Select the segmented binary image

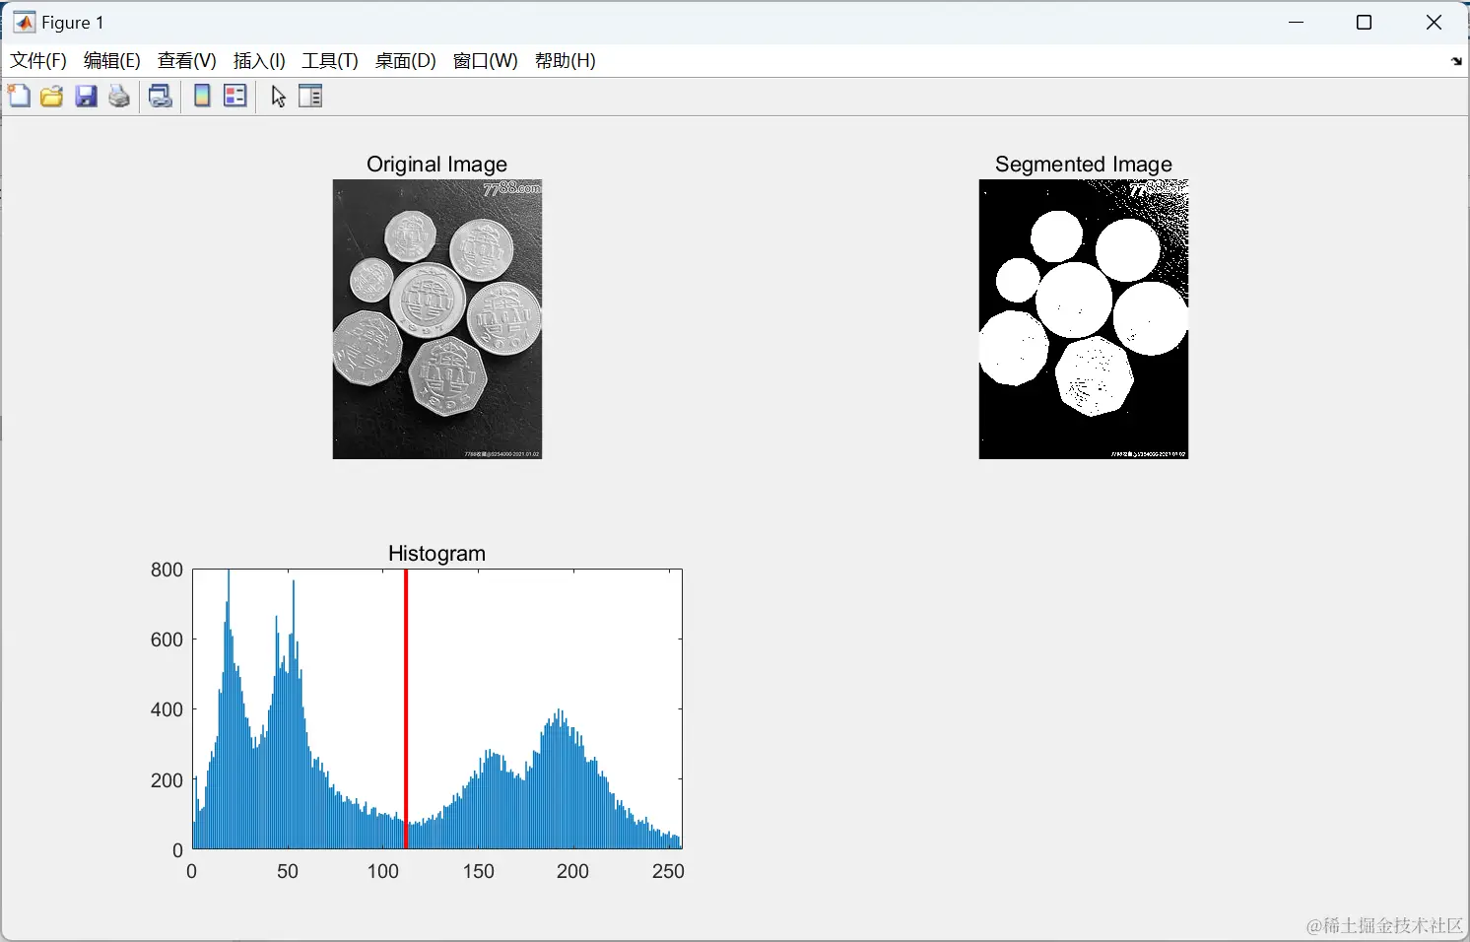point(1084,319)
